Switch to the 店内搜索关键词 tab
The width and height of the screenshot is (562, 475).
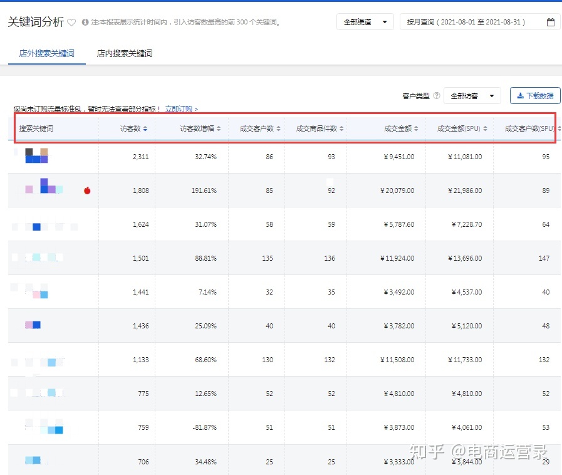point(125,53)
